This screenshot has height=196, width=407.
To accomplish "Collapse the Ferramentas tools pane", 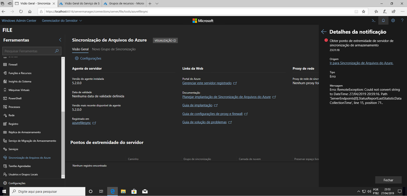I will point(60,40).
